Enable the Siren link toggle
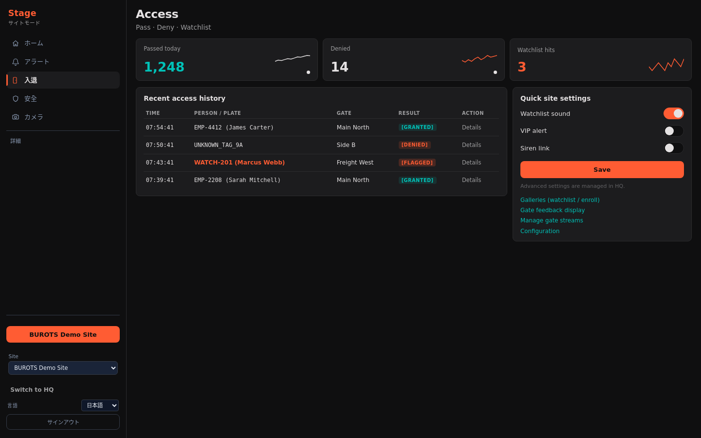Viewport: 701px width, 438px height. point(674,148)
